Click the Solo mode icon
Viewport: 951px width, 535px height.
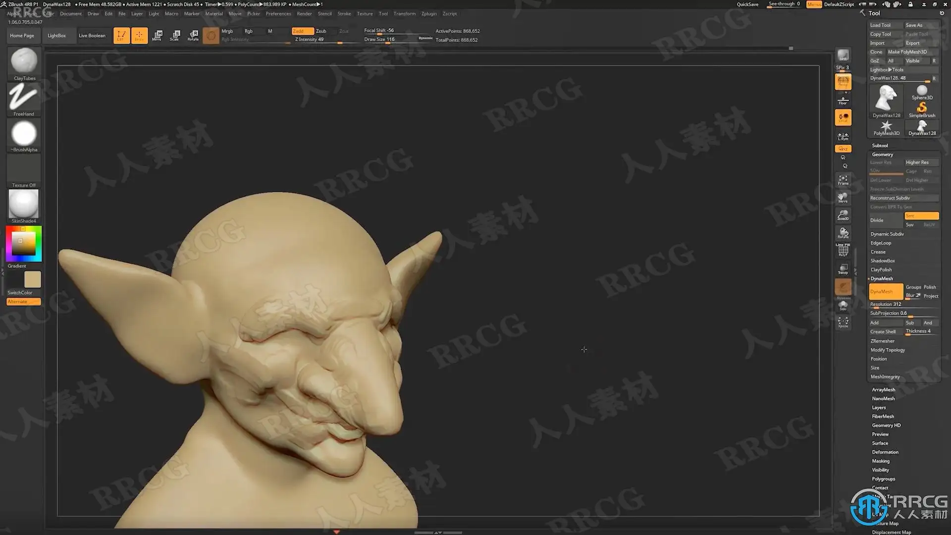tap(843, 306)
